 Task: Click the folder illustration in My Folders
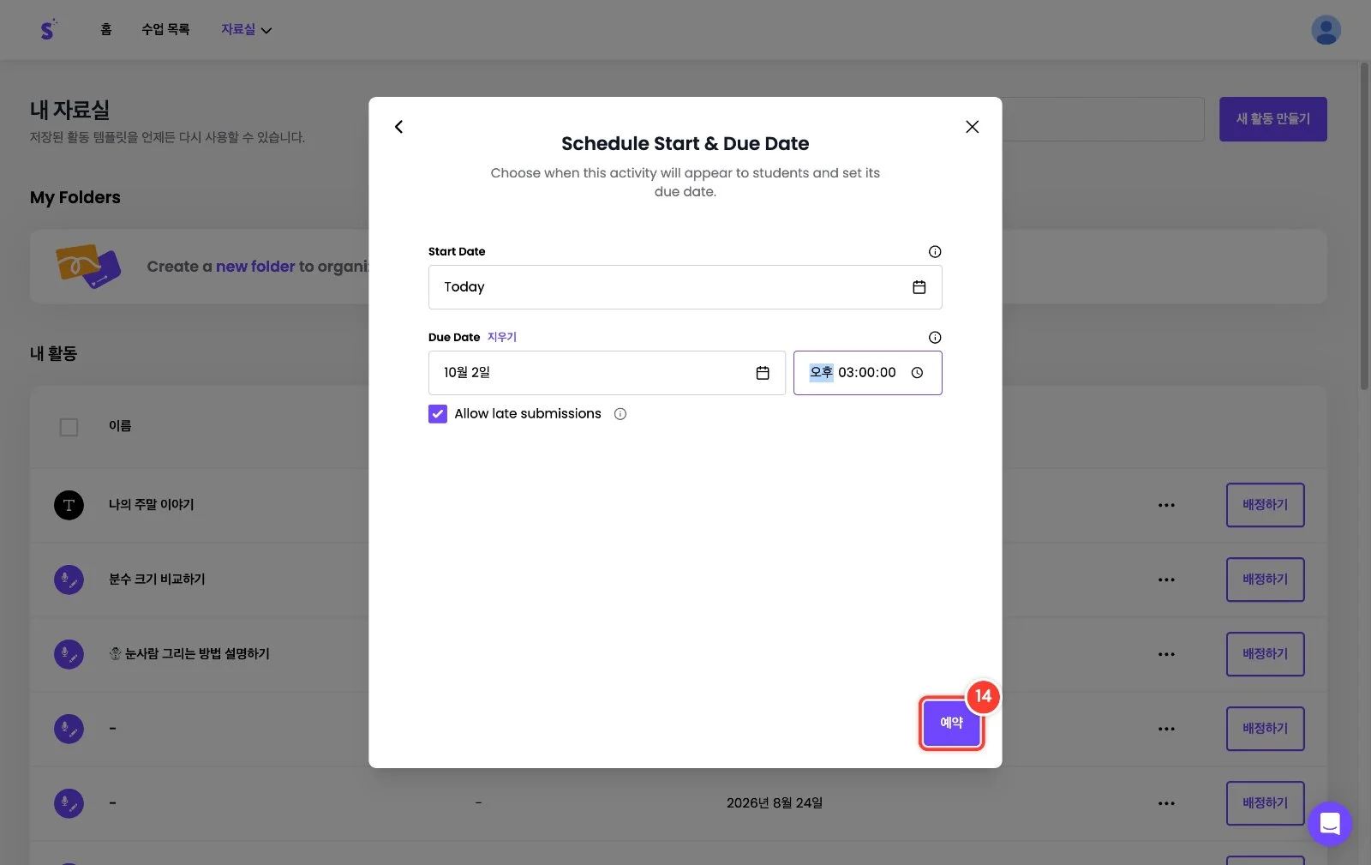[x=87, y=266]
